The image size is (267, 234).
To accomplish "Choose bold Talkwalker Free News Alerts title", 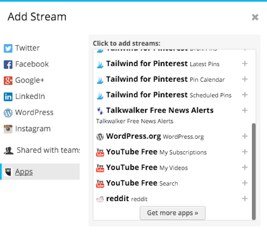I will pyautogui.click(x=160, y=111).
